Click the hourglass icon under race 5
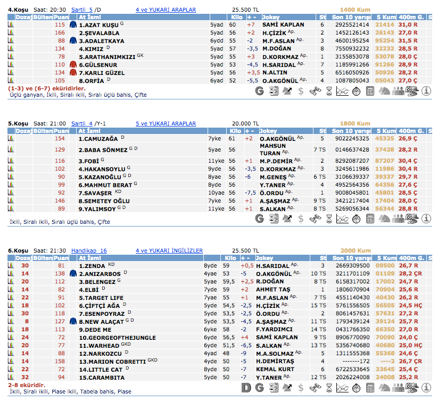 click(329, 219)
